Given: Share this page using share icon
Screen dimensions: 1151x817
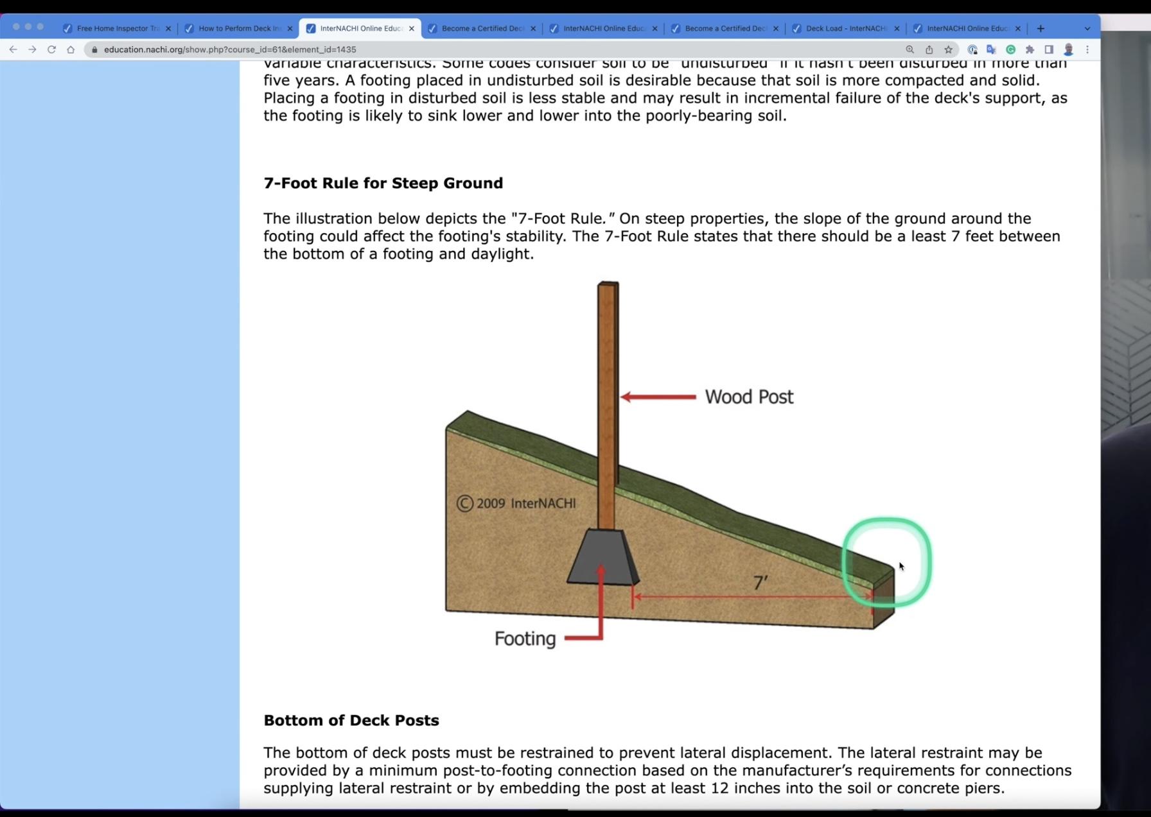Looking at the screenshot, I should pyautogui.click(x=929, y=49).
